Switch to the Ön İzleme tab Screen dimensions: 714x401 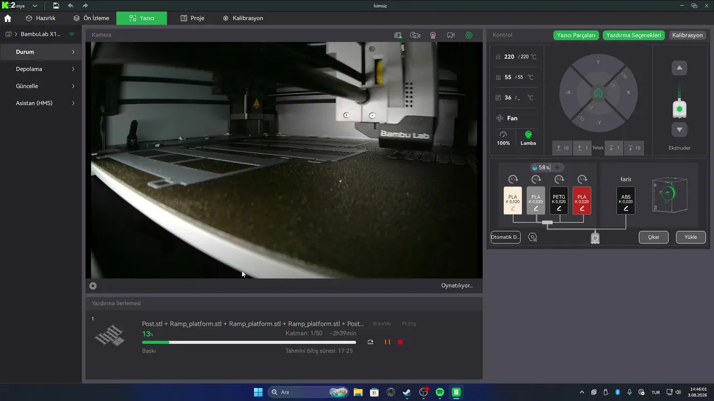[x=91, y=18]
